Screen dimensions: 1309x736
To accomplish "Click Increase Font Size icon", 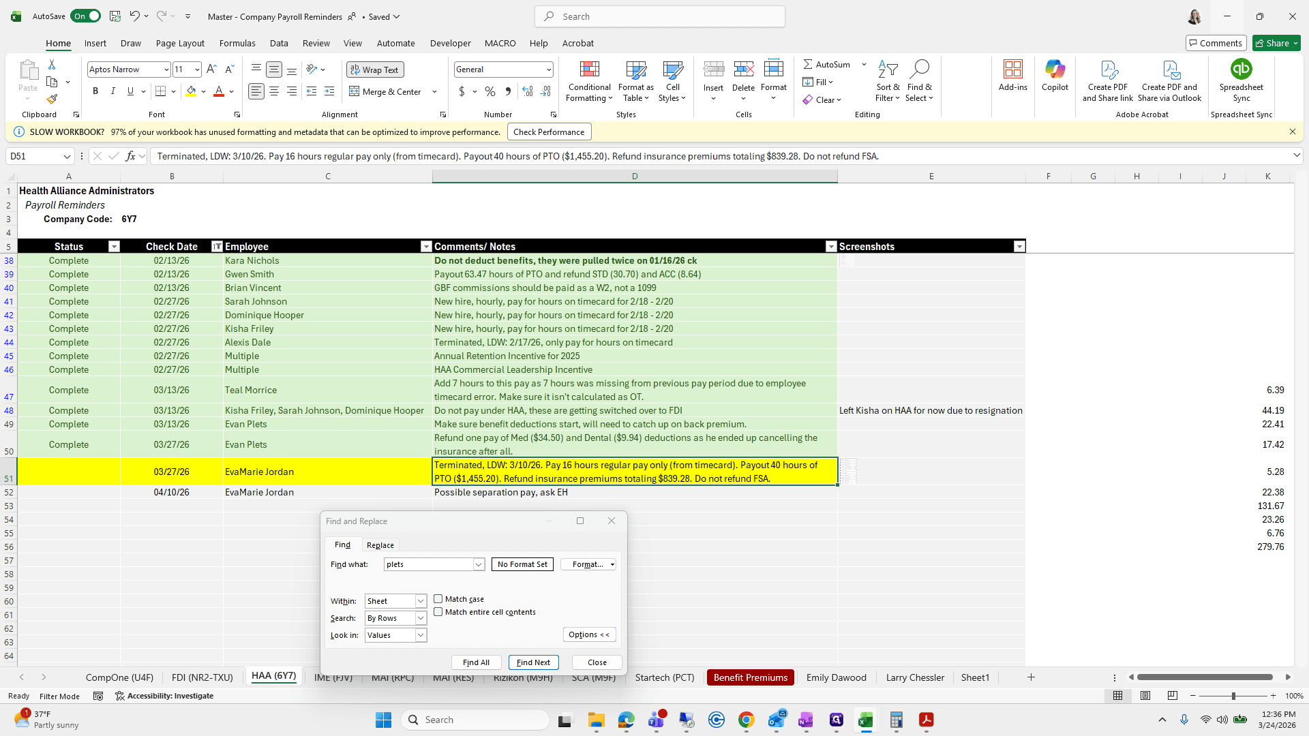I will pos(211,70).
